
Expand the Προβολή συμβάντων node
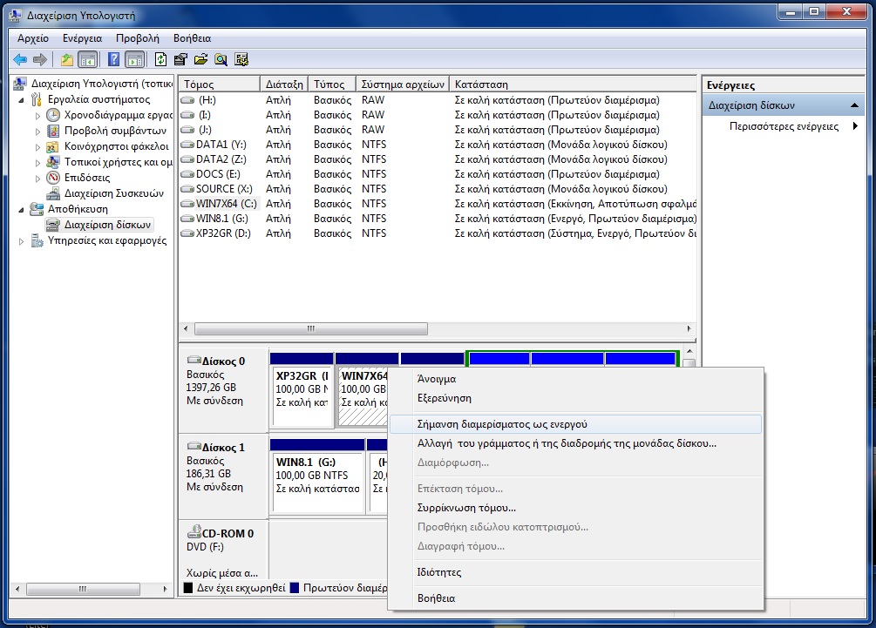(x=38, y=132)
